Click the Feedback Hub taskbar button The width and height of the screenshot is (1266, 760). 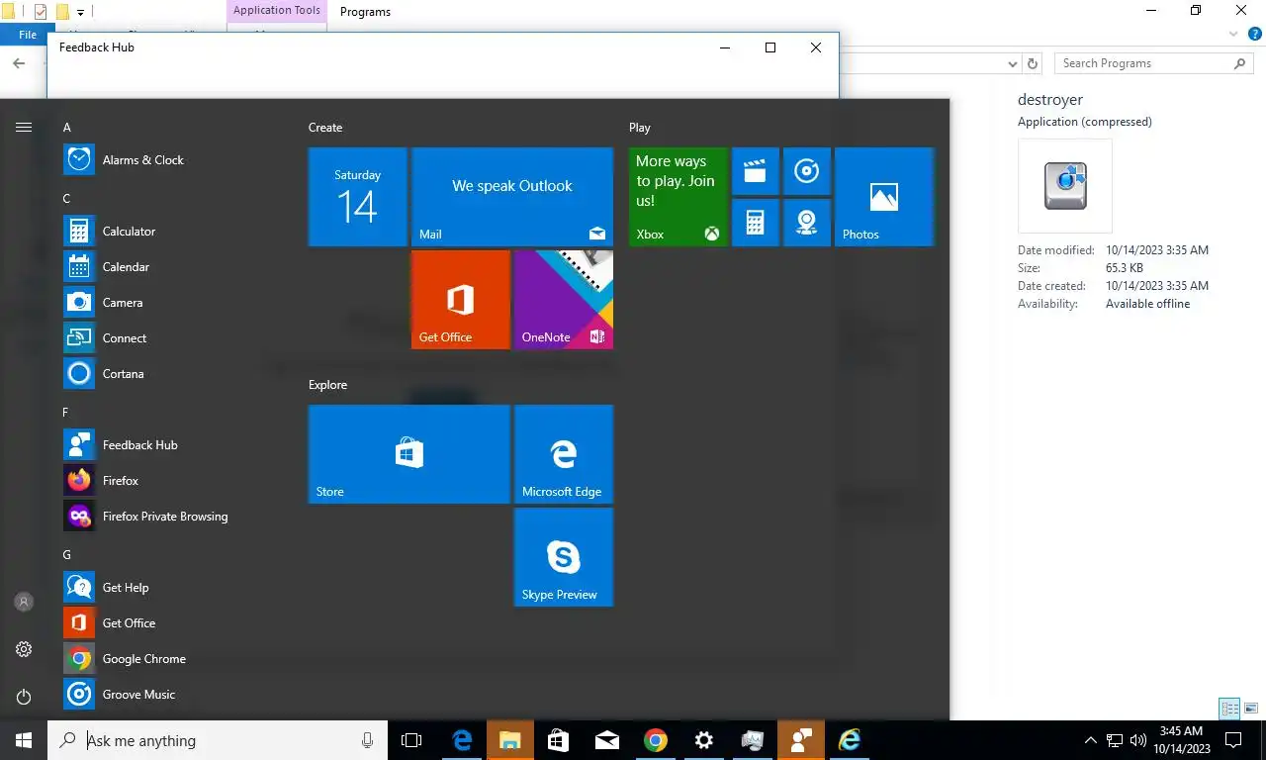tap(801, 740)
